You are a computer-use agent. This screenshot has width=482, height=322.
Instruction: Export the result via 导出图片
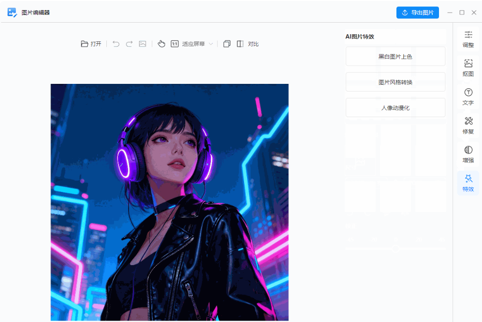[417, 13]
